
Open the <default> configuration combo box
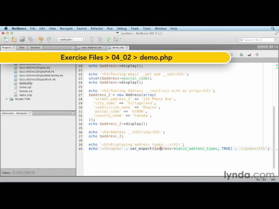(x=71, y=40)
